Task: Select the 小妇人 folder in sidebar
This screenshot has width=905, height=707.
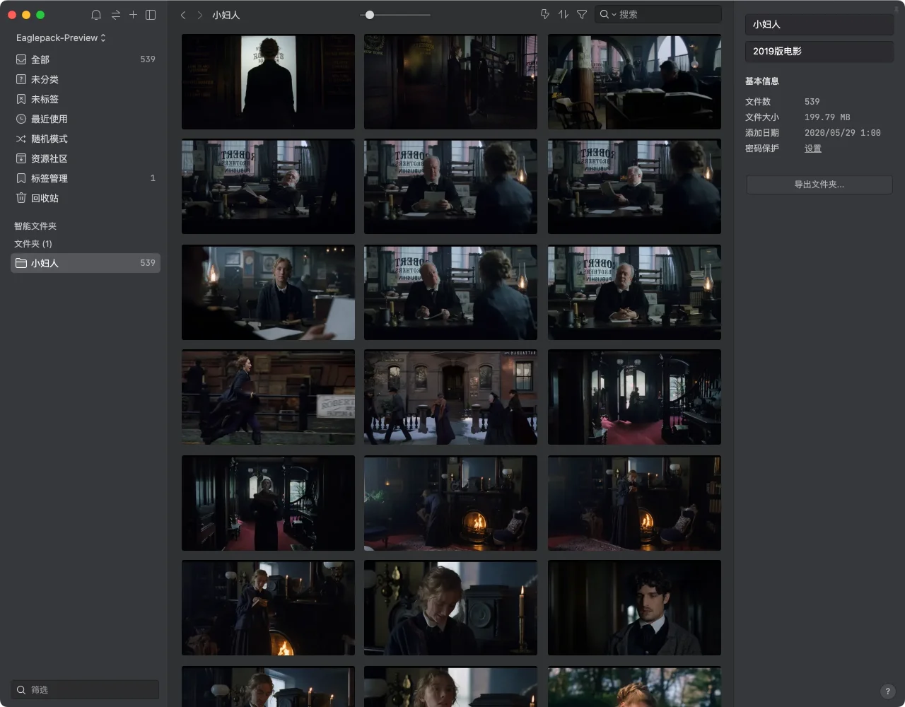Action: pos(86,263)
